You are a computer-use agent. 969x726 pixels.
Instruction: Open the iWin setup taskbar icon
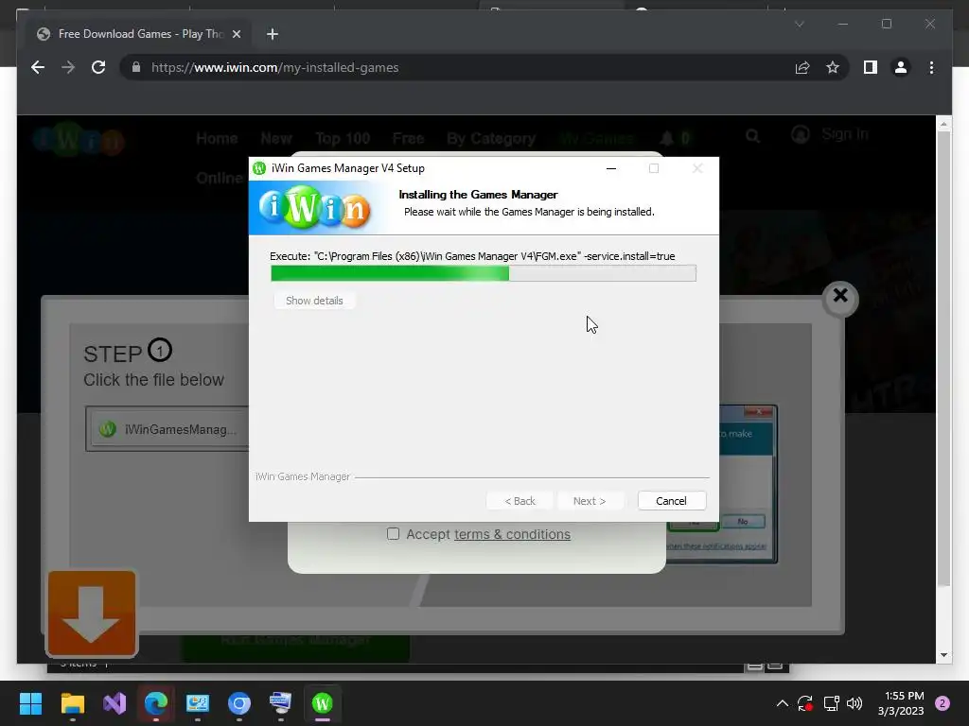(323, 703)
